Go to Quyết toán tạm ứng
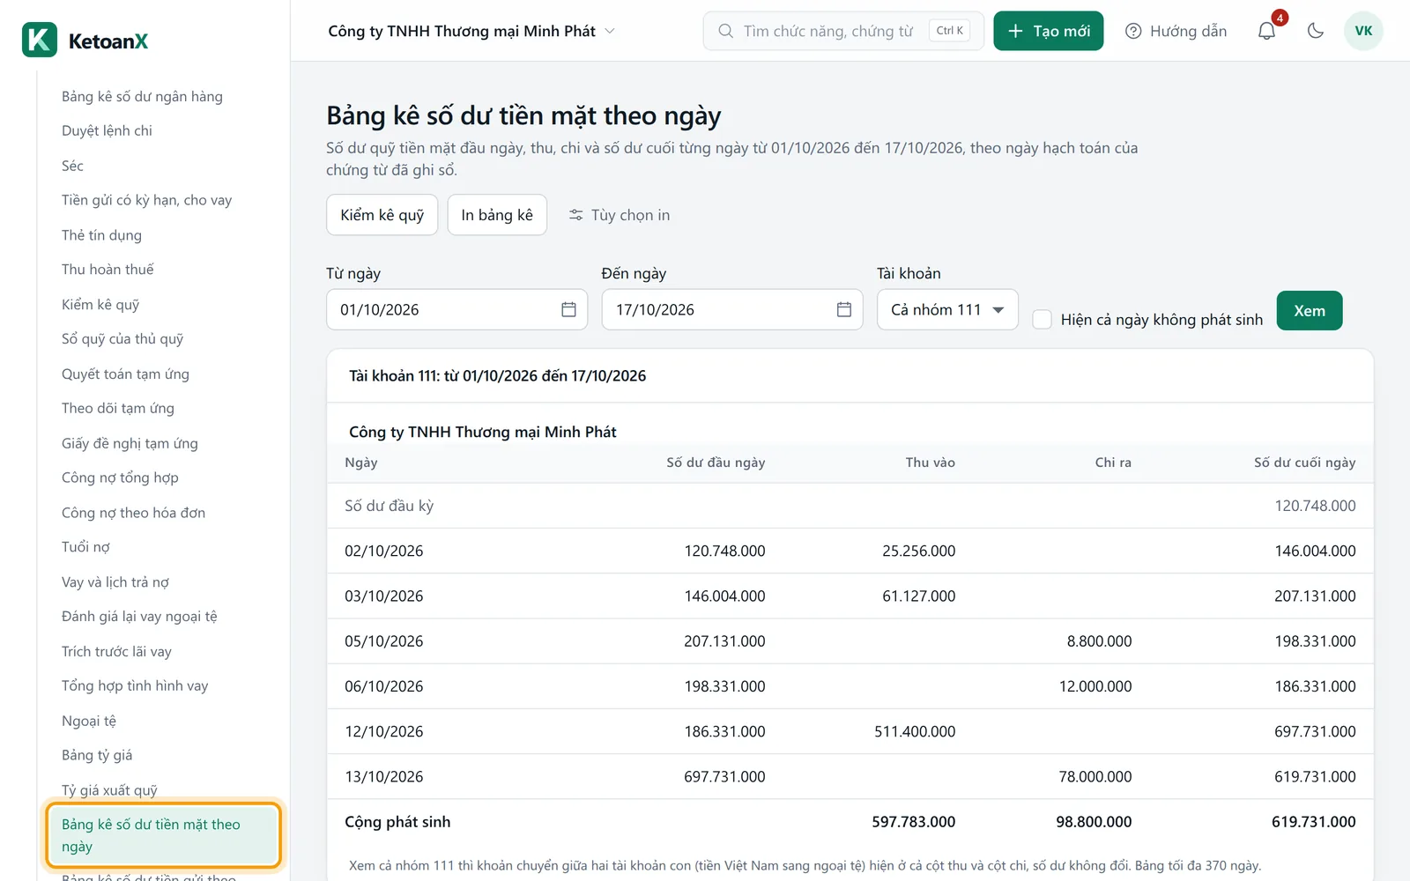The height and width of the screenshot is (881, 1410). point(125,374)
